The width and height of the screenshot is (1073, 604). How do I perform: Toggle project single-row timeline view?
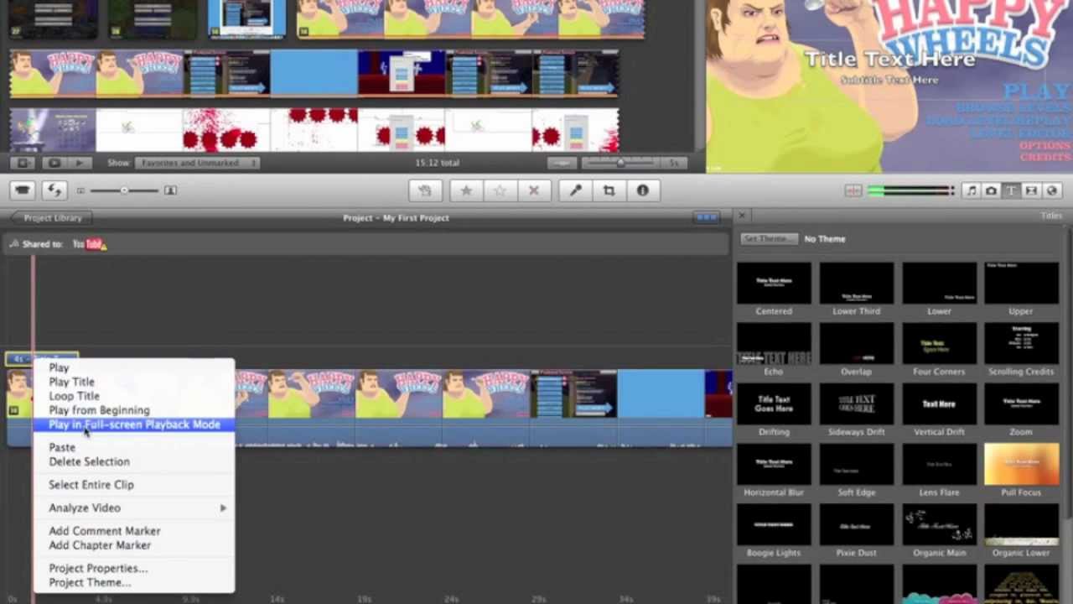pos(707,217)
